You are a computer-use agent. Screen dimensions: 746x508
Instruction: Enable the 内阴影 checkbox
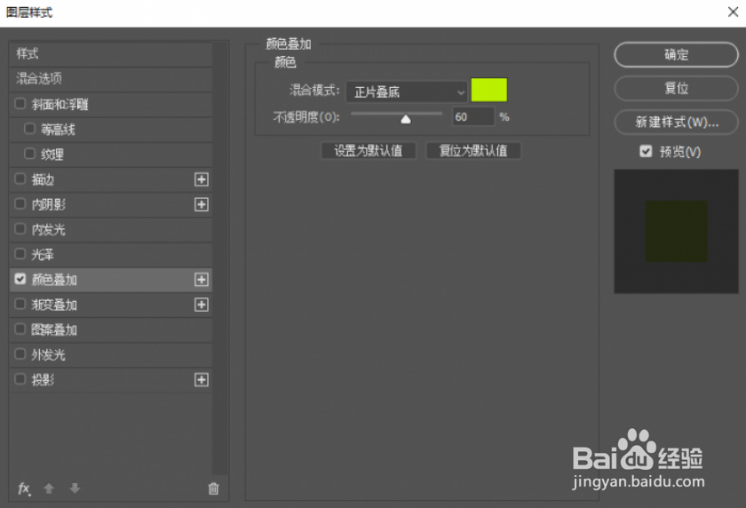[20, 203]
